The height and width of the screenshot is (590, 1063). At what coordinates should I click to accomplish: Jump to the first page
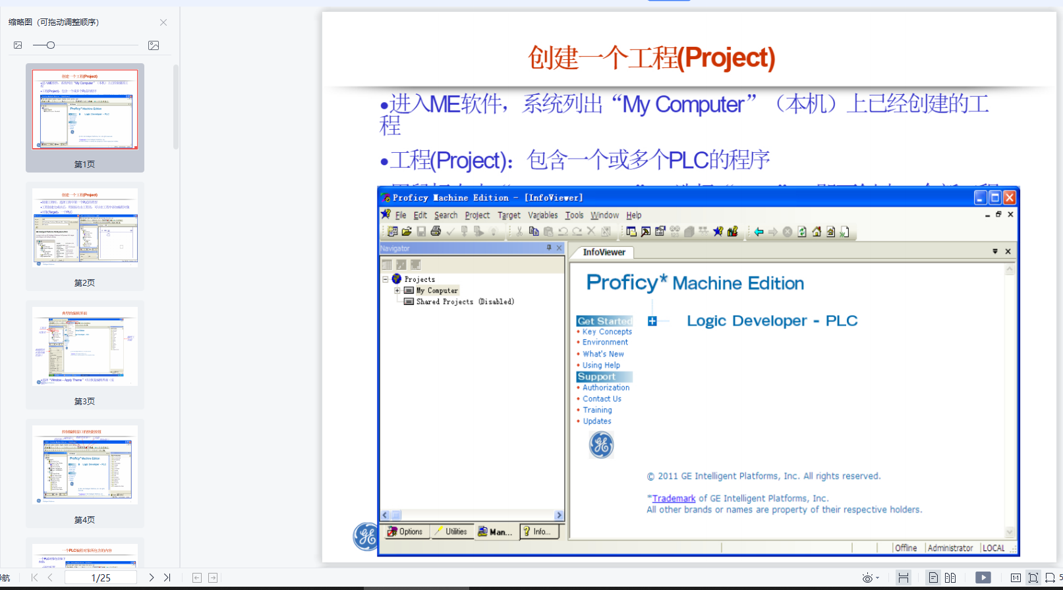click(34, 577)
